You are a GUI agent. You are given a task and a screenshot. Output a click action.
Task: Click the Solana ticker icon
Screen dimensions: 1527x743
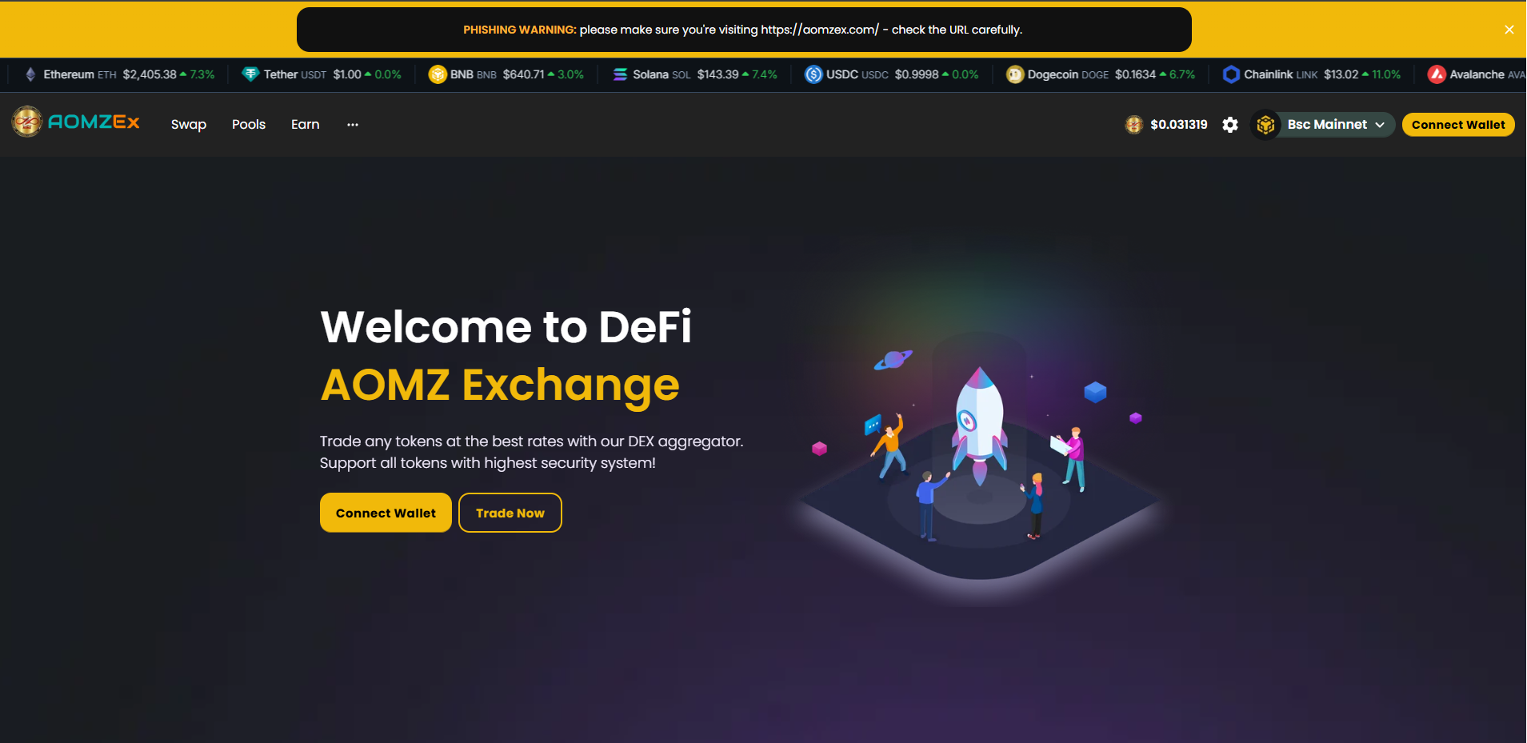620,74
